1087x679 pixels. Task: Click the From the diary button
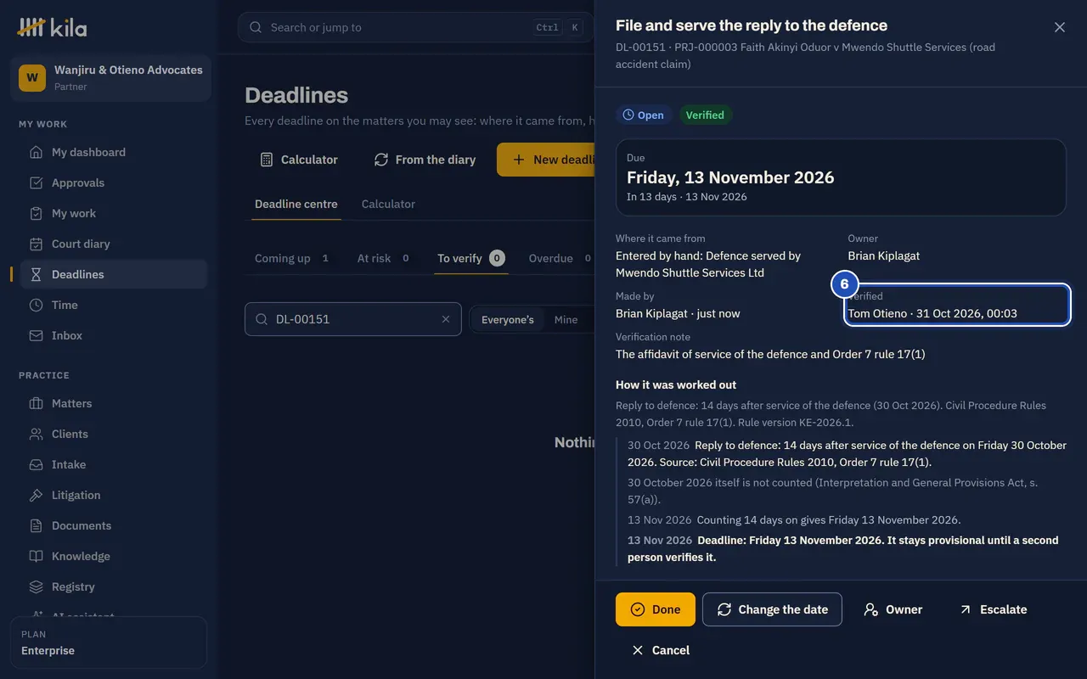425,160
